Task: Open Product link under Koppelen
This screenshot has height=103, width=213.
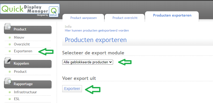Action: tap(20, 71)
